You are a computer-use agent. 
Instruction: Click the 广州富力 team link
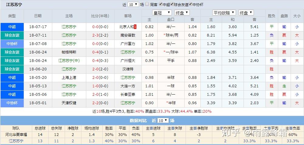pos(128,44)
